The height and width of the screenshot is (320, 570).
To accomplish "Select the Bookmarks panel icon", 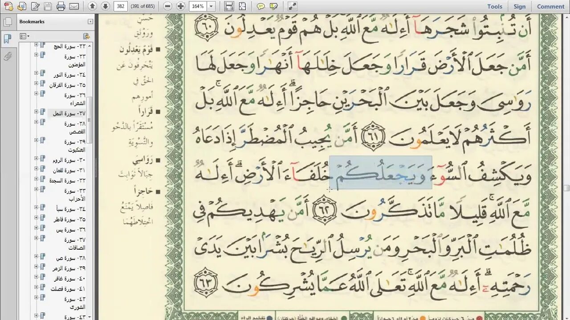I will pos(7,39).
